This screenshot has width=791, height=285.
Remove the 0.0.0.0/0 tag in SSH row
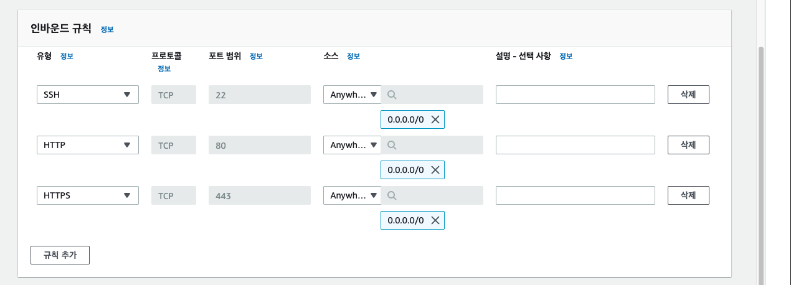(435, 119)
